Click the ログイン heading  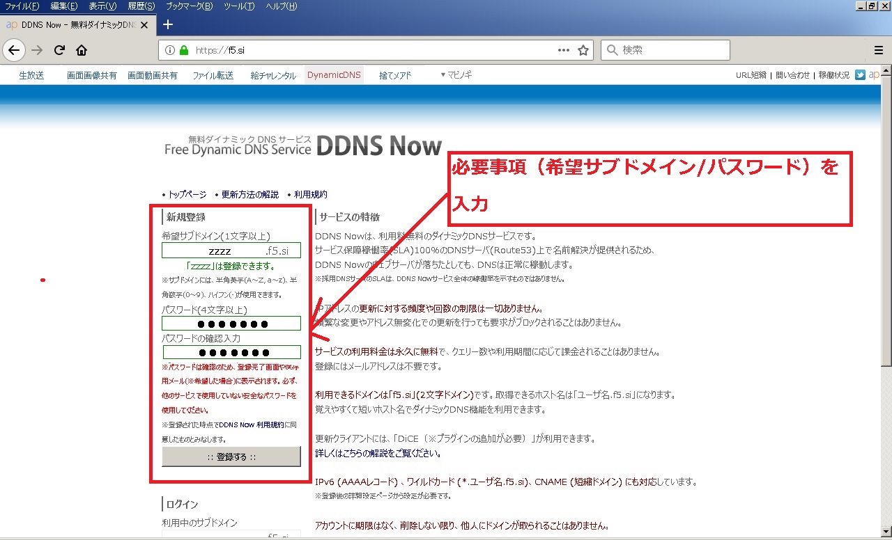point(183,504)
